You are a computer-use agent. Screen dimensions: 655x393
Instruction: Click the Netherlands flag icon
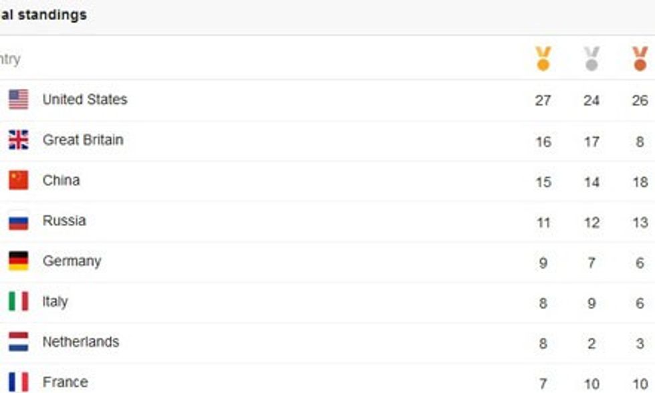click(x=19, y=342)
